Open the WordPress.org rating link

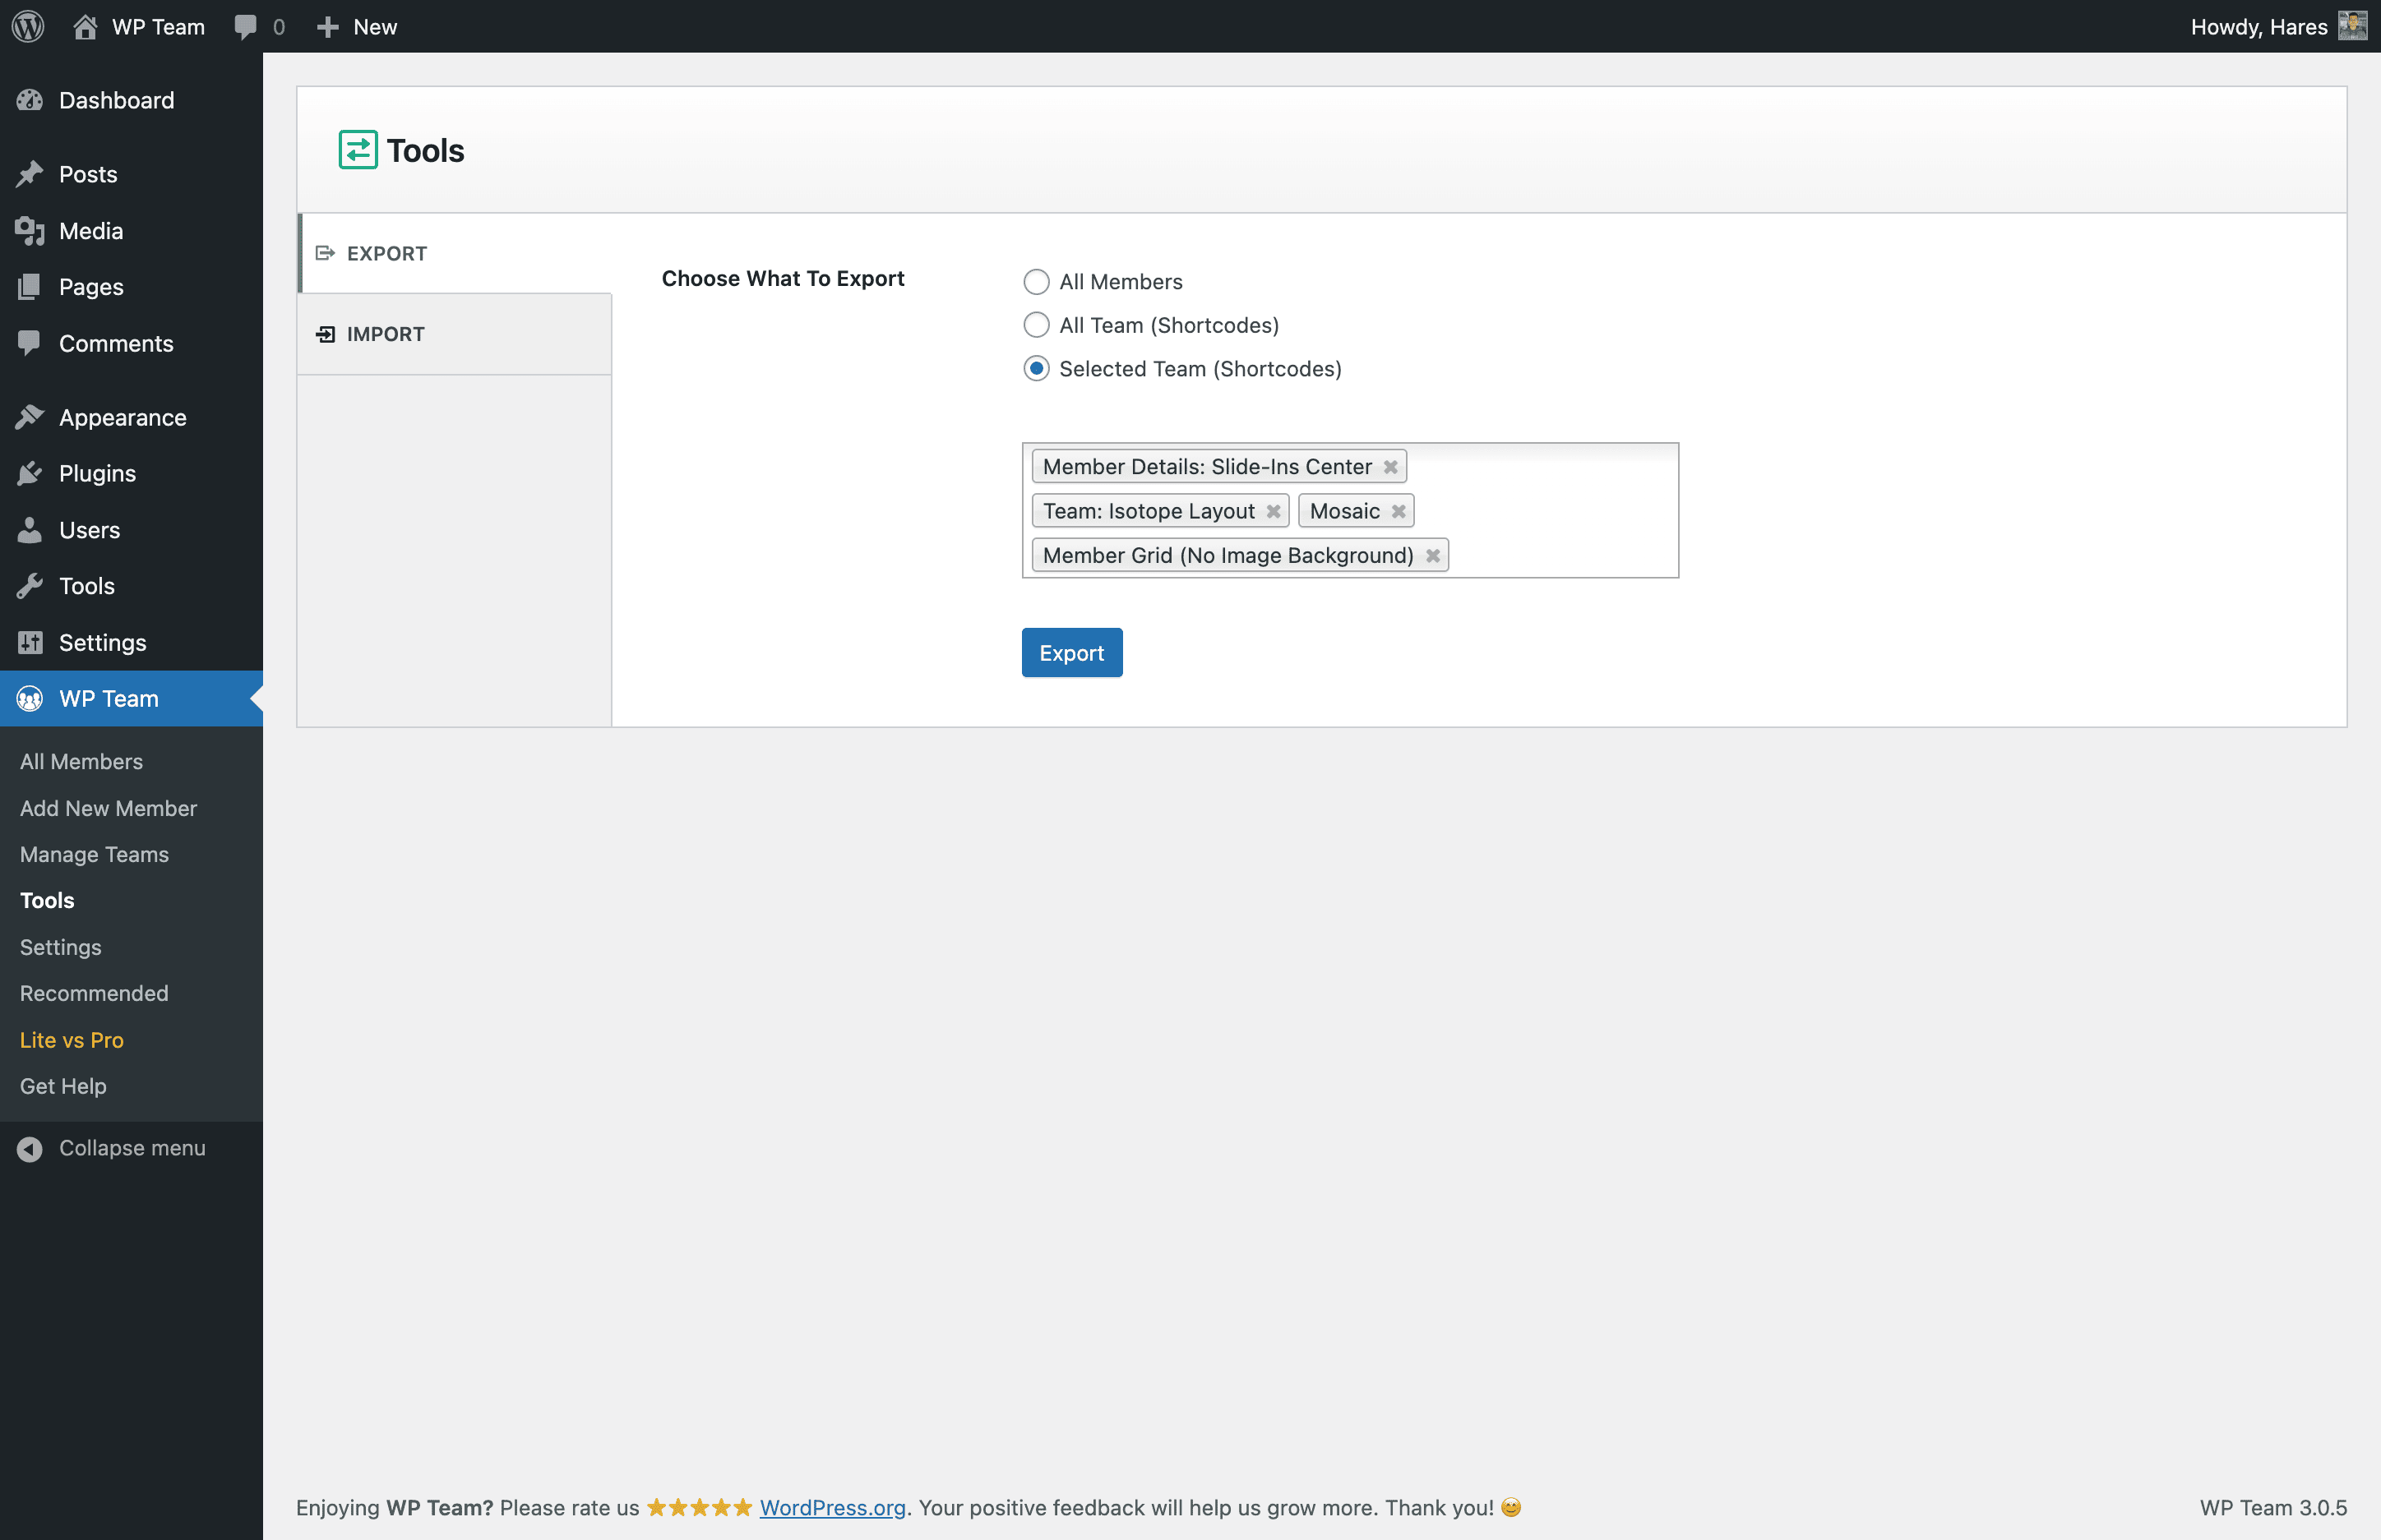coord(832,1507)
